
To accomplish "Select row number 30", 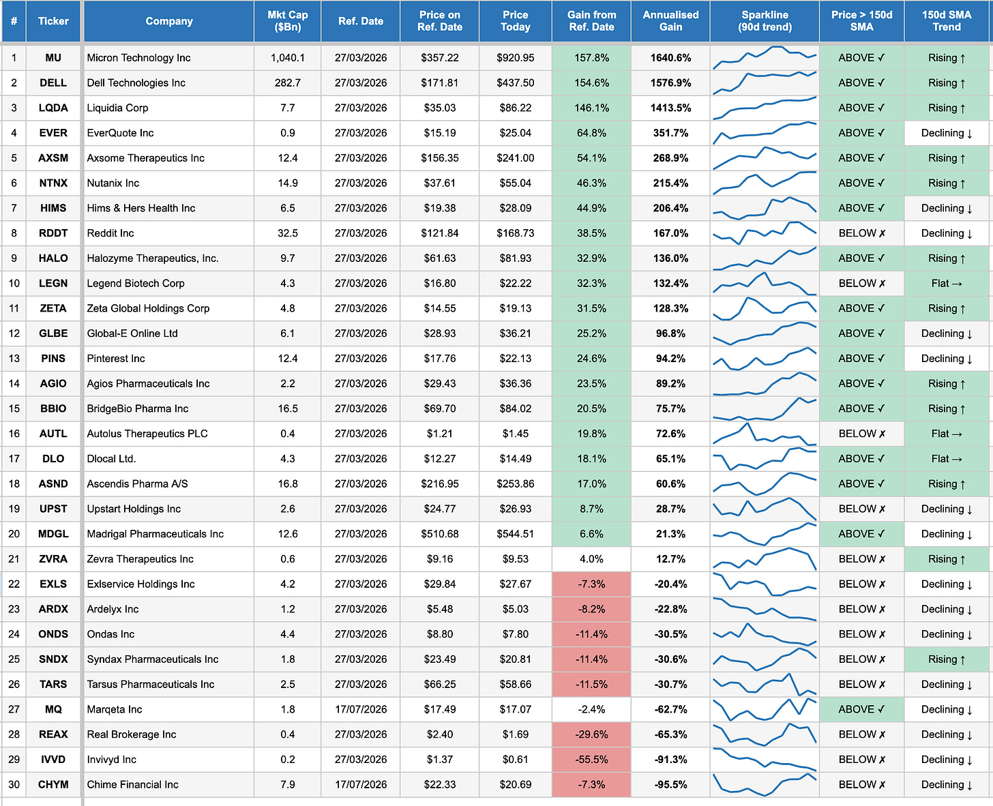I will (14, 785).
